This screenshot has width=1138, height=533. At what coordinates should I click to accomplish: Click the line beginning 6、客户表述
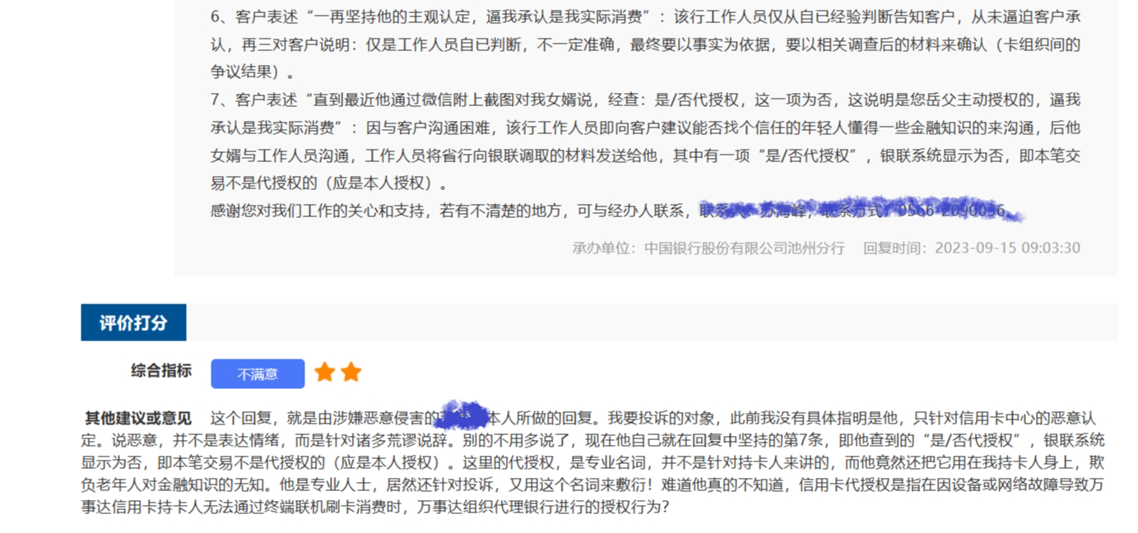pyautogui.click(x=646, y=16)
